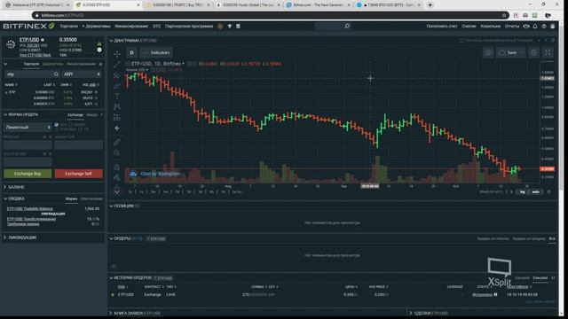Switch to Exchange tab in order form
The height and width of the screenshot is (319, 568).
point(75,115)
